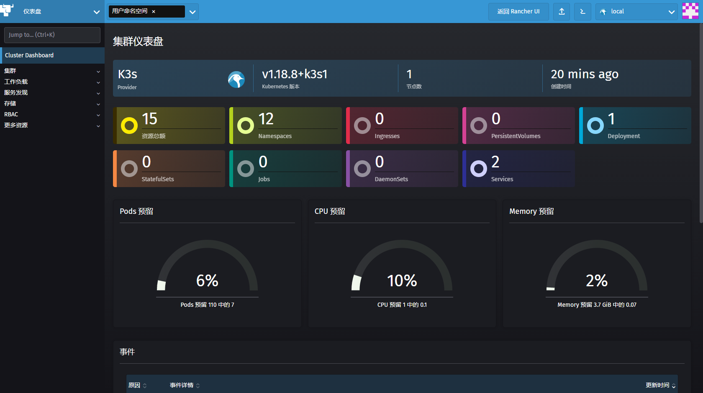Open the user avatar menu
Screen dimensions: 703x393
click(690, 11)
